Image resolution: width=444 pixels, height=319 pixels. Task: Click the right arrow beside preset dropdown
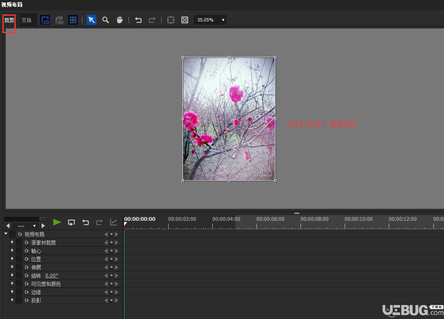tap(43, 226)
